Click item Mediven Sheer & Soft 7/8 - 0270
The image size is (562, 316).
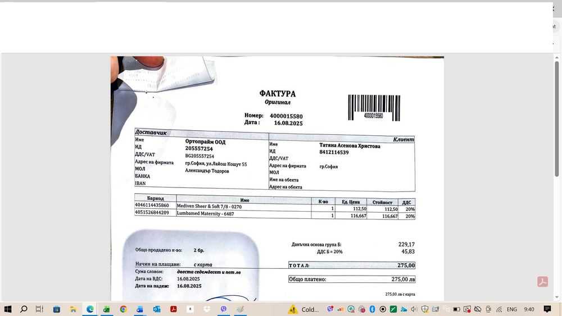(x=209, y=207)
